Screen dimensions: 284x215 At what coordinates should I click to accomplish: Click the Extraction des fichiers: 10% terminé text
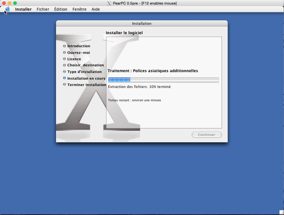click(x=139, y=87)
